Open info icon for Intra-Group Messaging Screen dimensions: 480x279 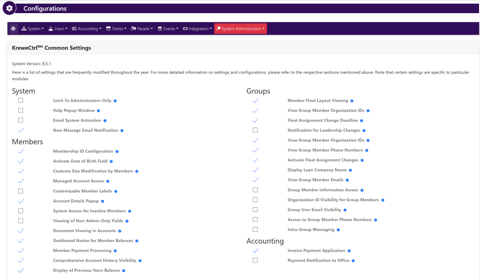pyautogui.click(x=338, y=230)
